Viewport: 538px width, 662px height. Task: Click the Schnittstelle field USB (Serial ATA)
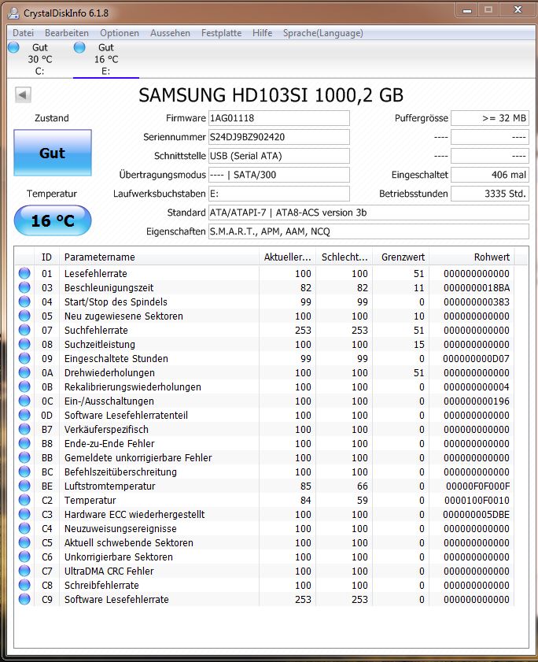pos(279,156)
